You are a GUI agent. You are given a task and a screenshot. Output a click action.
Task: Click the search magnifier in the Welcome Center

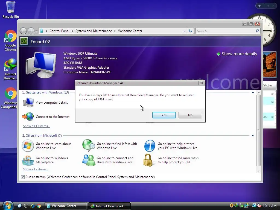coord(257,31)
